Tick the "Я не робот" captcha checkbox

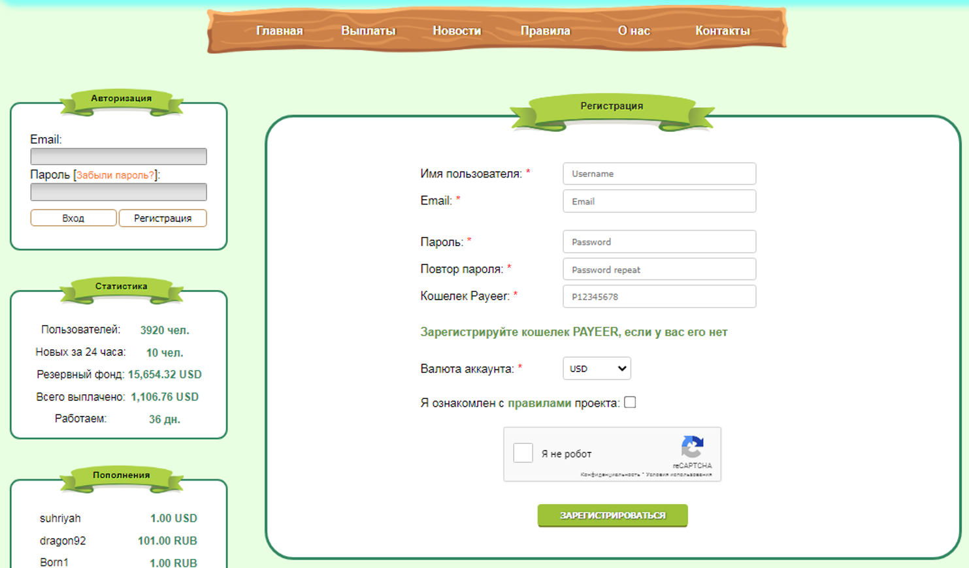(523, 452)
